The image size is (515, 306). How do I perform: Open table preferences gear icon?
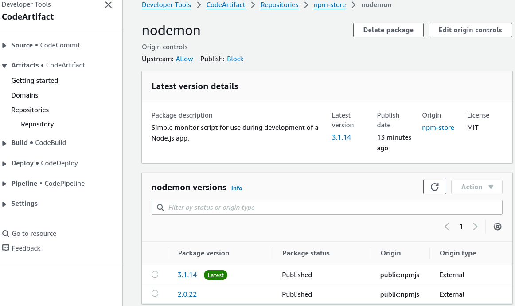tap(498, 227)
